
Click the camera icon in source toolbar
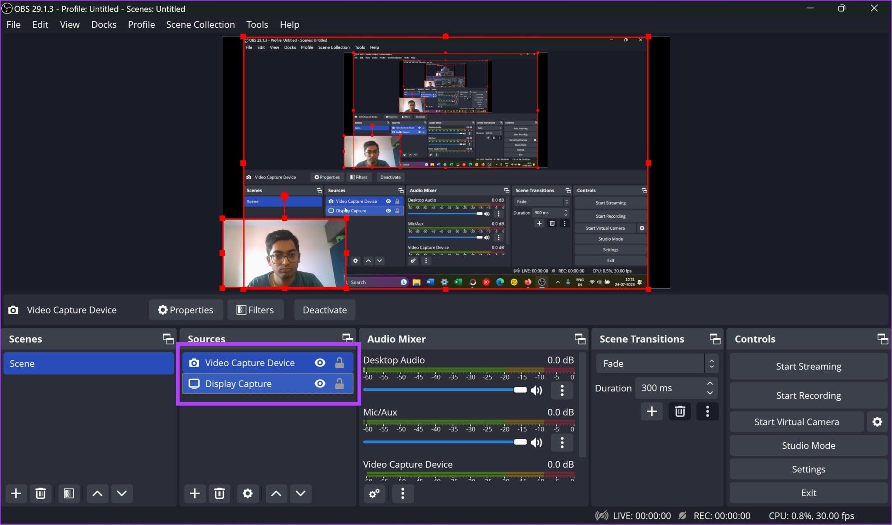click(x=14, y=310)
